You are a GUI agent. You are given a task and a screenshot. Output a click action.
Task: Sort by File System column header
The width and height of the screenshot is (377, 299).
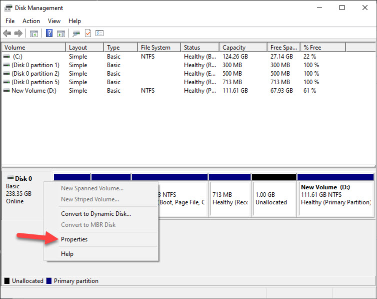[x=155, y=48]
